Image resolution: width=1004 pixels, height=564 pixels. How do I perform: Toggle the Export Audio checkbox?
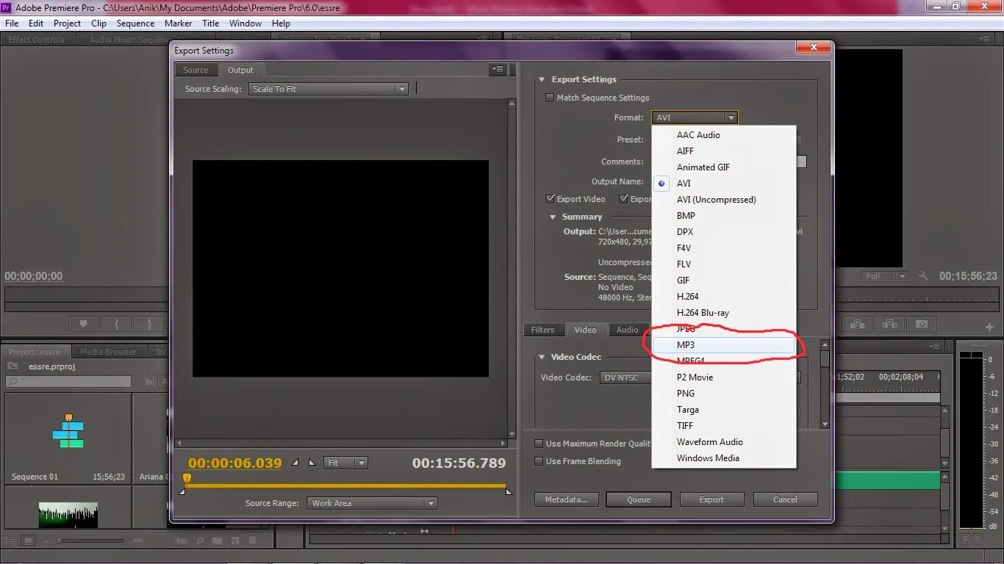(623, 199)
